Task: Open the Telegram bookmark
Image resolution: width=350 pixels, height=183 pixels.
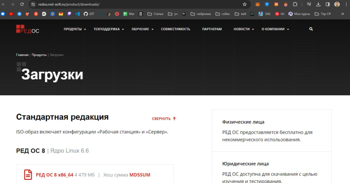Action: pos(19,14)
